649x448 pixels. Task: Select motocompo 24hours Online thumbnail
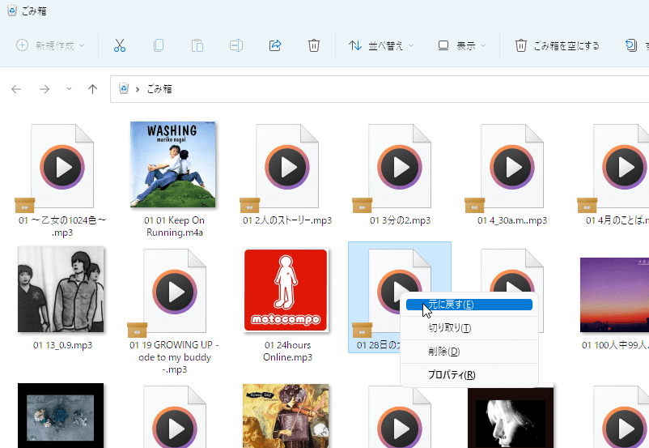[286, 291]
